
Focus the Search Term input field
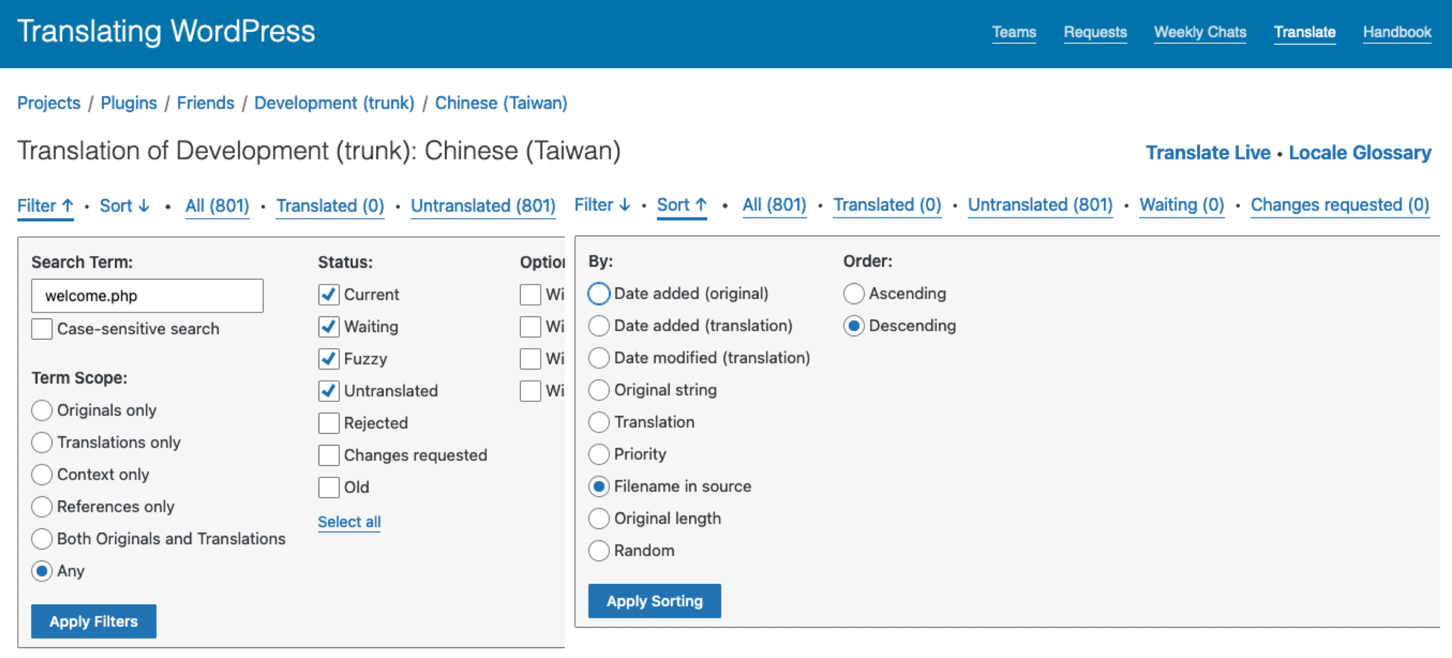point(147,296)
